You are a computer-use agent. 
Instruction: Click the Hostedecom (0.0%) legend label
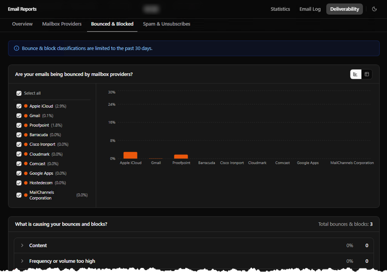(48, 183)
